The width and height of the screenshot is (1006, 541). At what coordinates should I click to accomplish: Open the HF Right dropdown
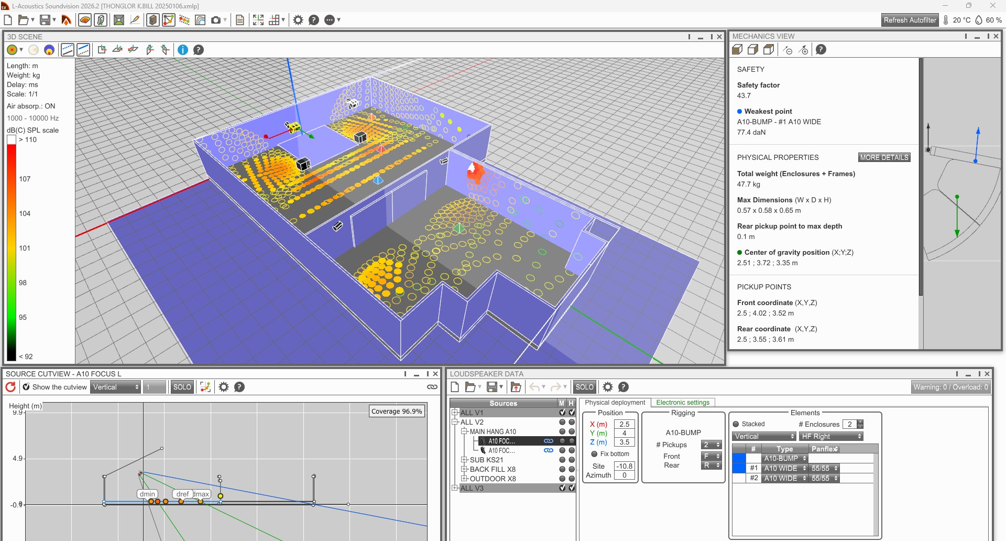[832, 436]
